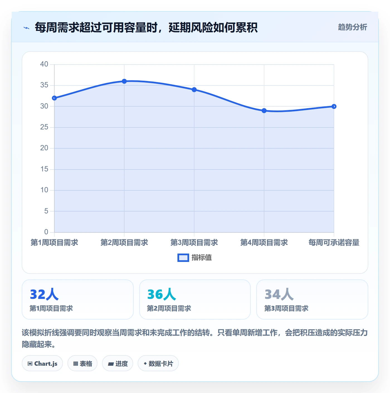Click the table grid icon in 表格 tag
Viewport: 390px width, 393px height.
tap(75, 363)
